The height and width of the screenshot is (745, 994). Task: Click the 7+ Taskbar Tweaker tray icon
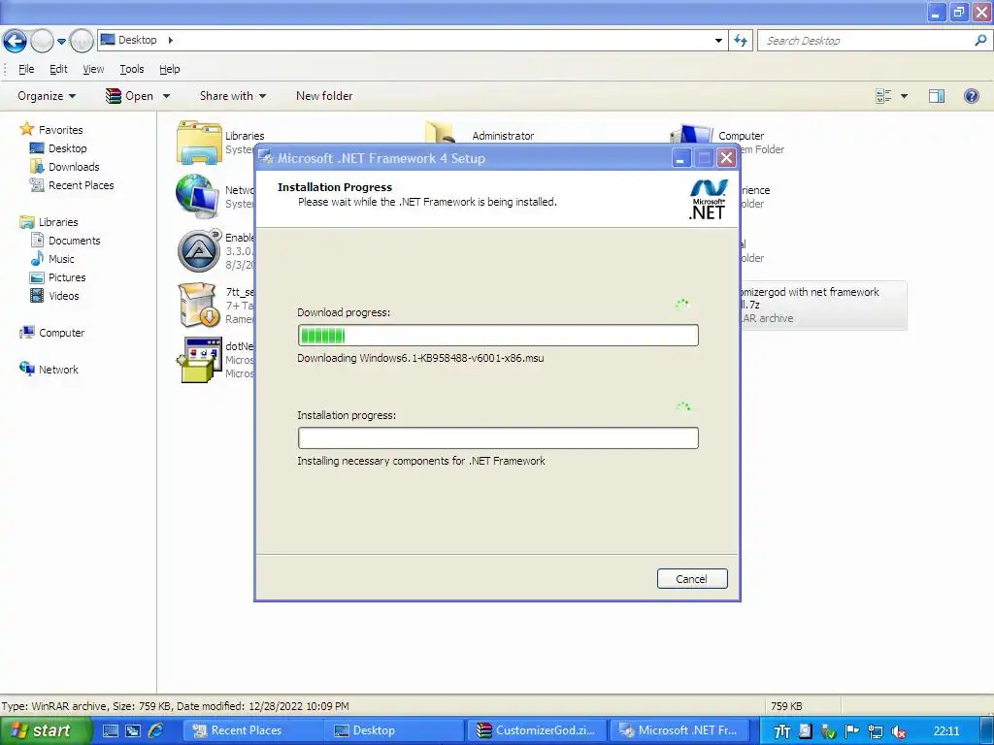click(781, 731)
